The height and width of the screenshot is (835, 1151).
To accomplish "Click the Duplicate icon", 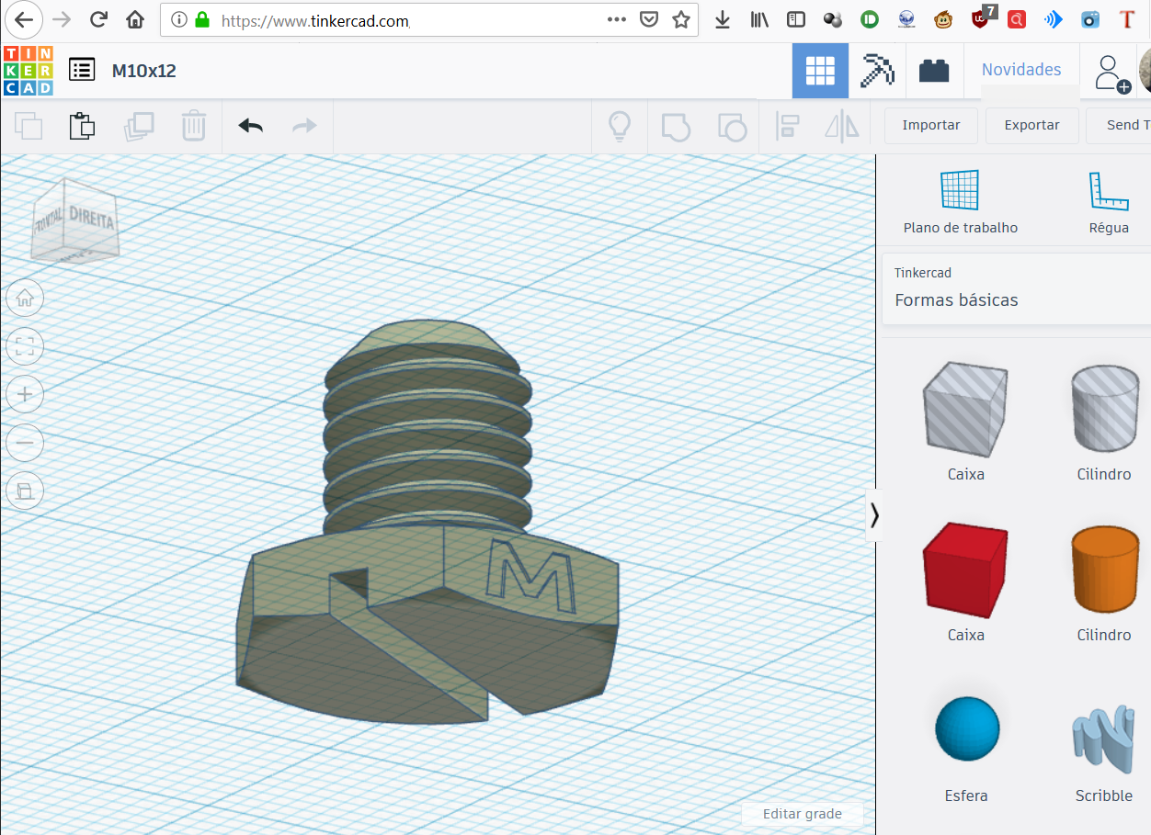I will pos(139,126).
